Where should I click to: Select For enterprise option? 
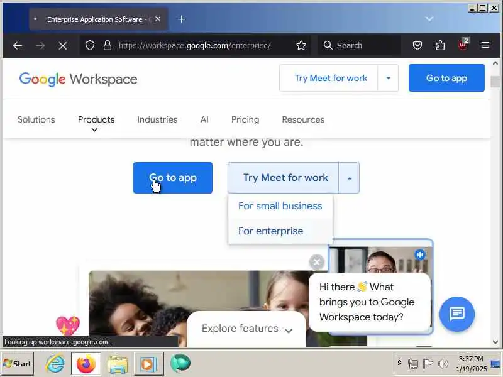tap(280, 231)
